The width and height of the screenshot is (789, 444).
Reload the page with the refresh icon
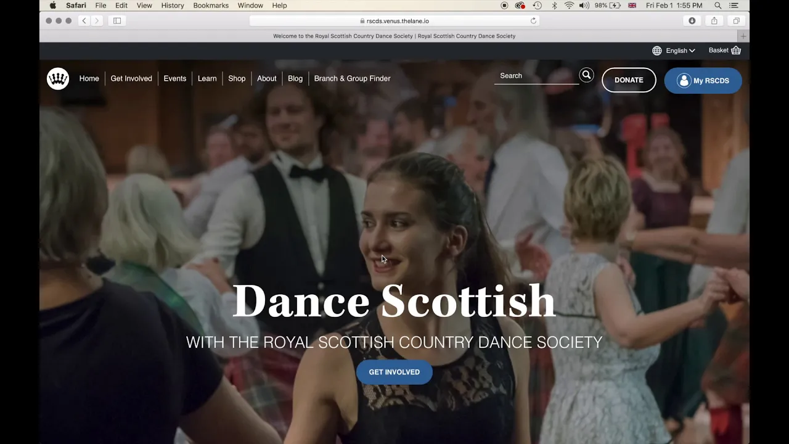[x=534, y=20]
